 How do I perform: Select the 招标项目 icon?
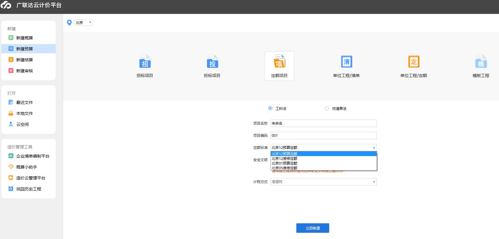145,62
